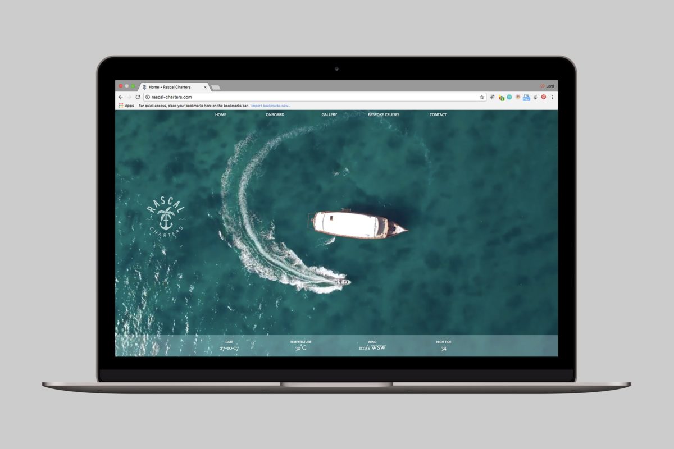This screenshot has height=449, width=674.
Task: Select BESPOKE CRUISES in navigation
Action: (x=384, y=115)
